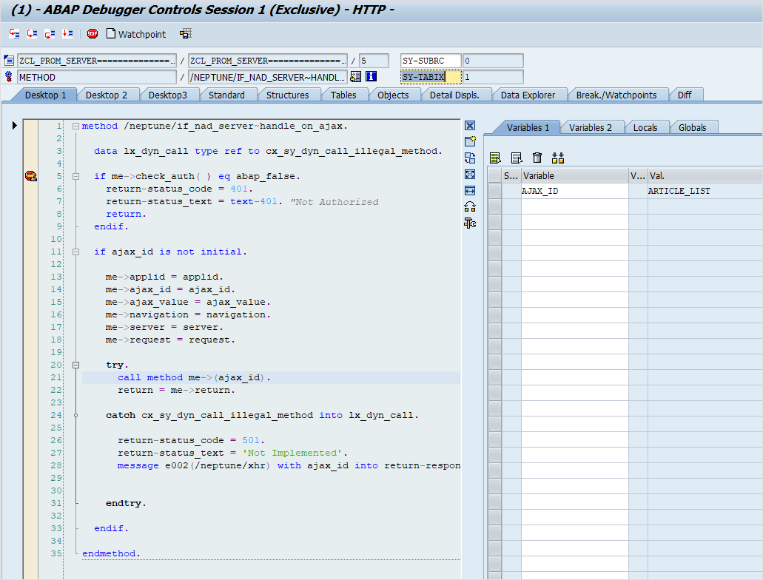Close the source code tool
This screenshot has width=763, height=580.
470,126
